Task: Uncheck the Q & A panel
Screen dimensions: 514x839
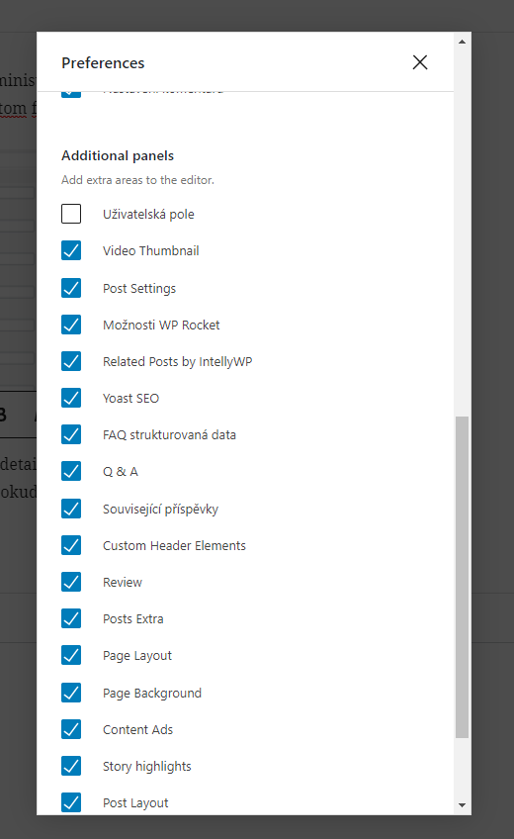Action: 71,471
